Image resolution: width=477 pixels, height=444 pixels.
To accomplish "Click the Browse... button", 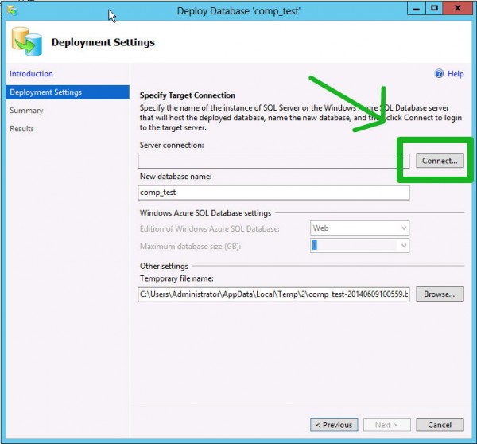I will [440, 294].
